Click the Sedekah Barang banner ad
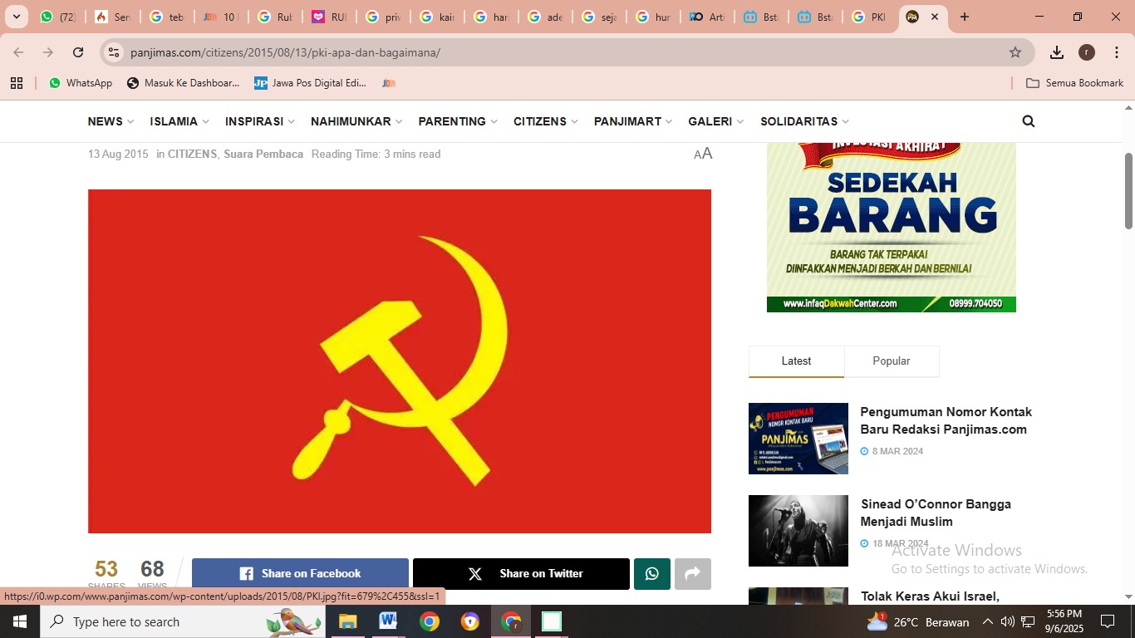 click(x=892, y=228)
